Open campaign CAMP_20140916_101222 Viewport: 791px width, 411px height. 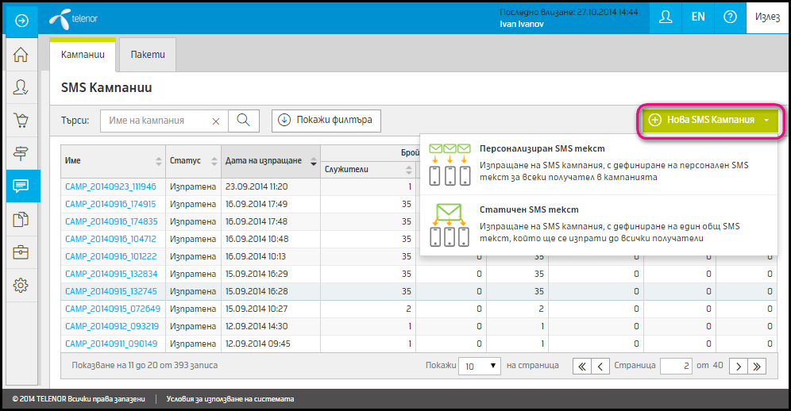tap(111, 256)
